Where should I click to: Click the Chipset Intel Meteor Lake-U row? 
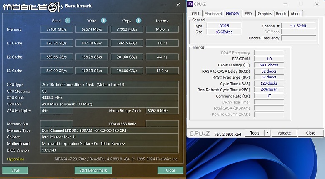(109, 137)
